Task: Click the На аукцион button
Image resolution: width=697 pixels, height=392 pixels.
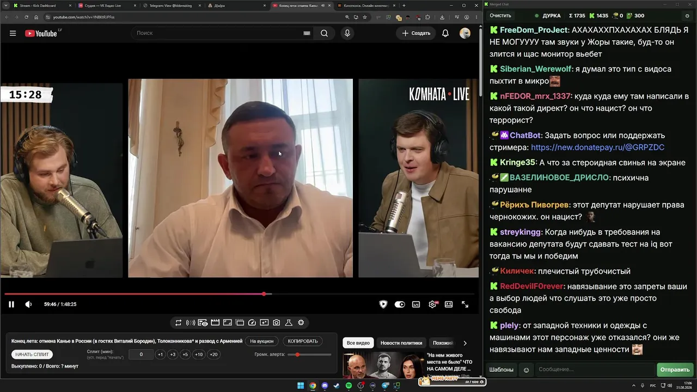Action: (x=262, y=341)
